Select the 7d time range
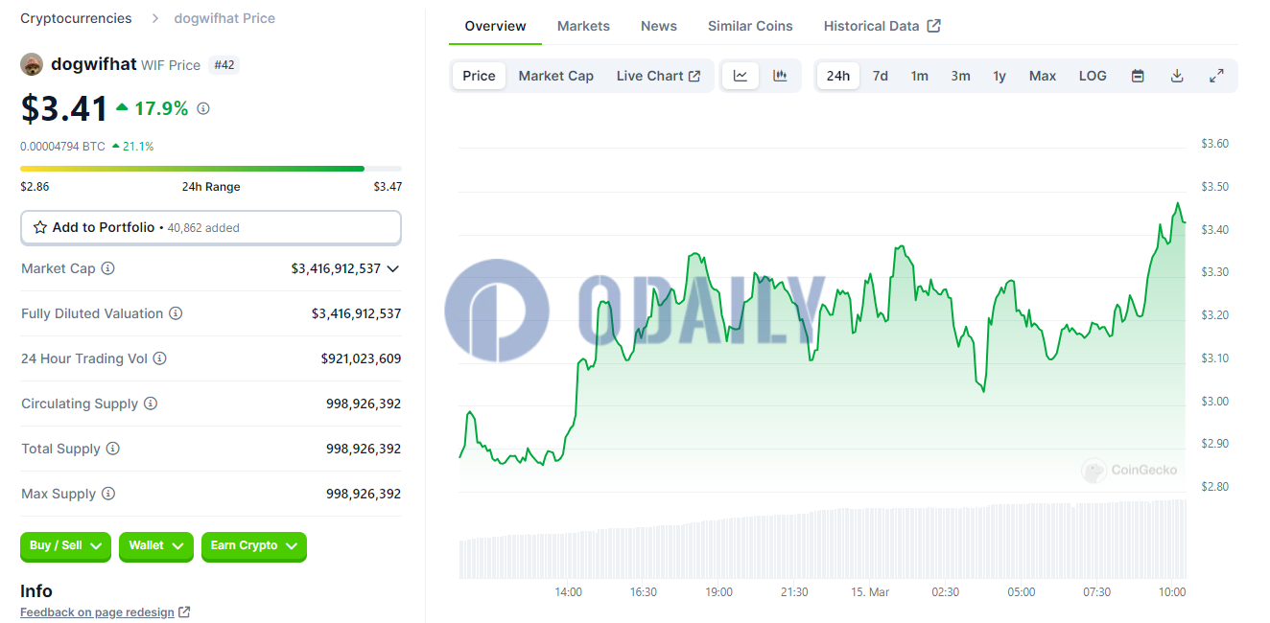The height and width of the screenshot is (623, 1270). 880,76
